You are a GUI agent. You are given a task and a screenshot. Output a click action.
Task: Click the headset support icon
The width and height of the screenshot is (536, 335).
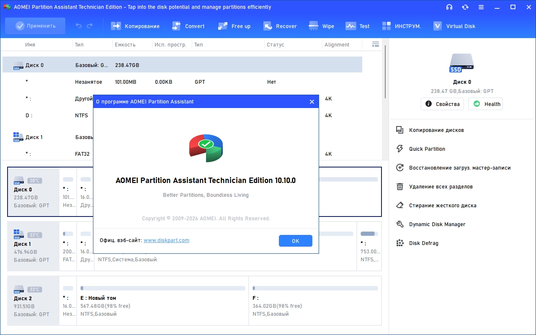(449, 7)
